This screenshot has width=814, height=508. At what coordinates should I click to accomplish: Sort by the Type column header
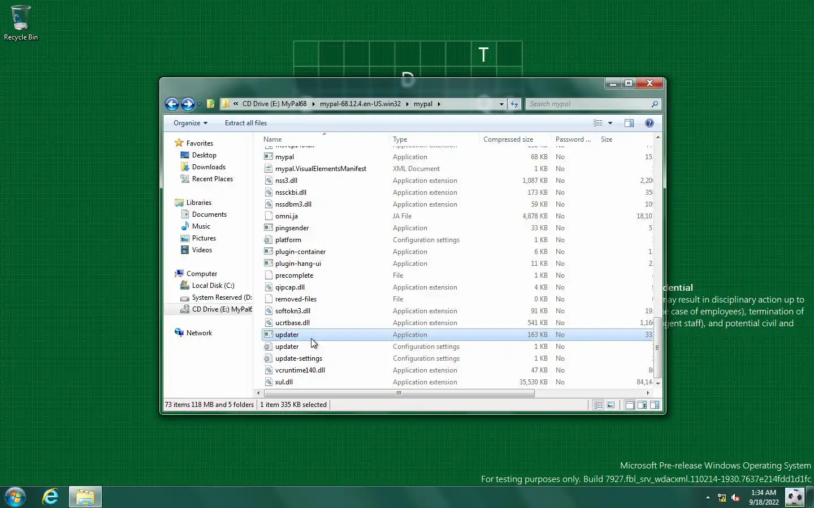click(434, 139)
